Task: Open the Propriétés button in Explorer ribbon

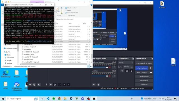Action: click(x=57, y=10)
